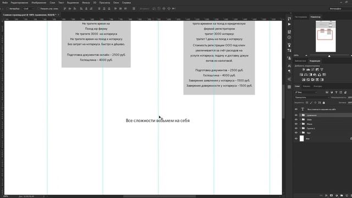Toggle lock all on selected layer
Viewport: 352px width, 198px height.
324,103
